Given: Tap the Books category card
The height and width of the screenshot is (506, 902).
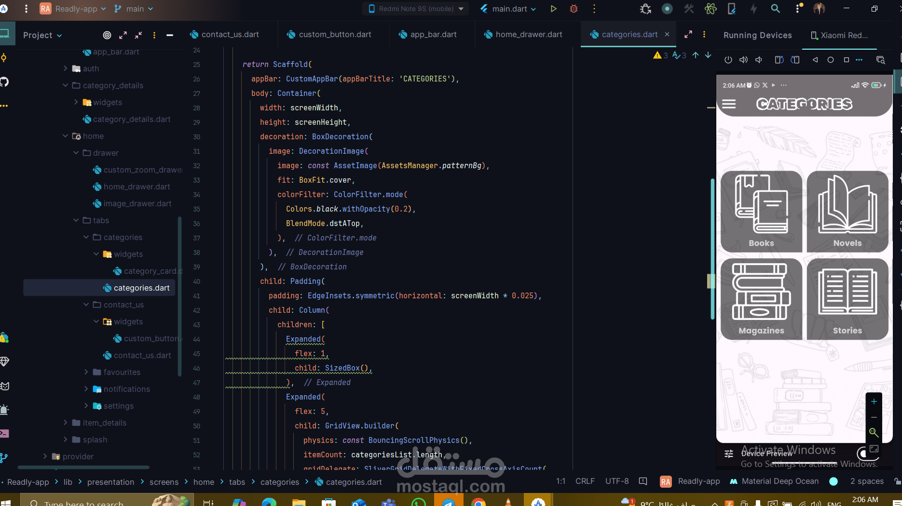Looking at the screenshot, I should coord(761,211).
